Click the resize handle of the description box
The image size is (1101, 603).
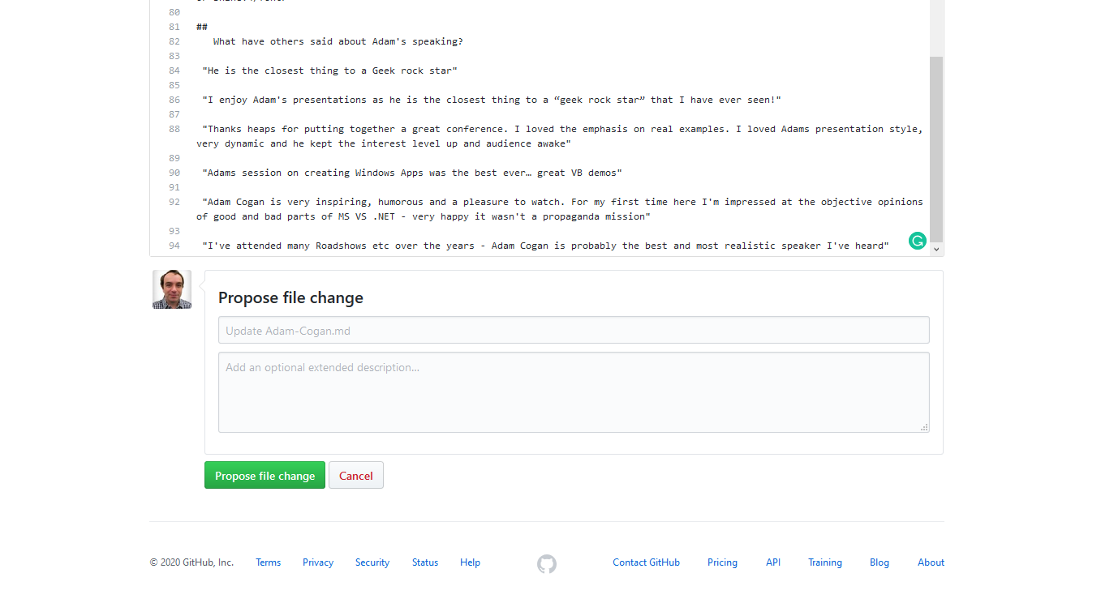click(x=924, y=427)
